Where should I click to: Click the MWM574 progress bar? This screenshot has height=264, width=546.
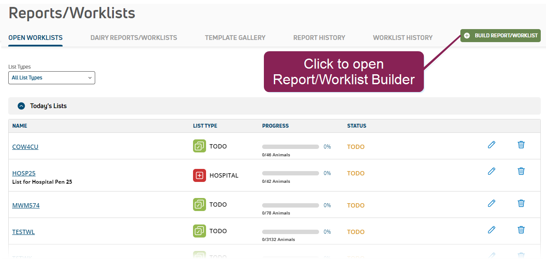pos(290,205)
